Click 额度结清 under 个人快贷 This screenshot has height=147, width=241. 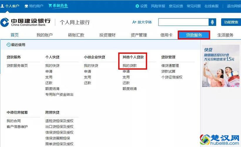(x=52, y=89)
